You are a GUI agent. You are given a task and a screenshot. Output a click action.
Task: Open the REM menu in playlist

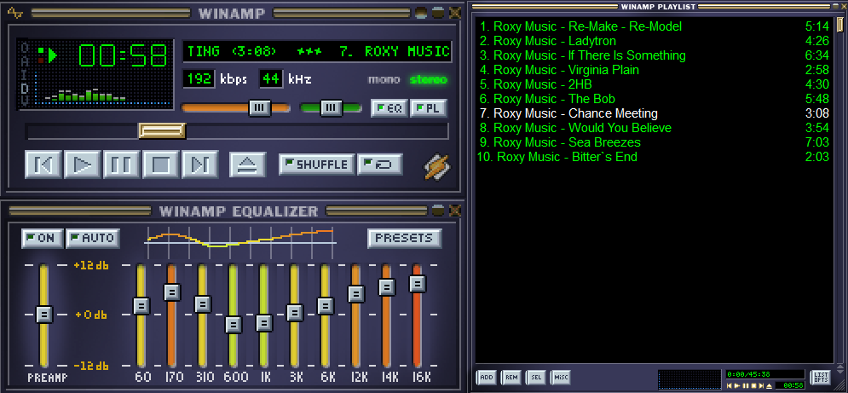(x=511, y=377)
